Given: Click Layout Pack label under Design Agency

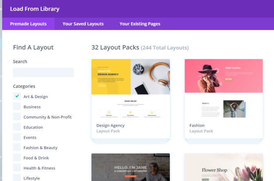Looking at the screenshot, I should pyautogui.click(x=108, y=131).
